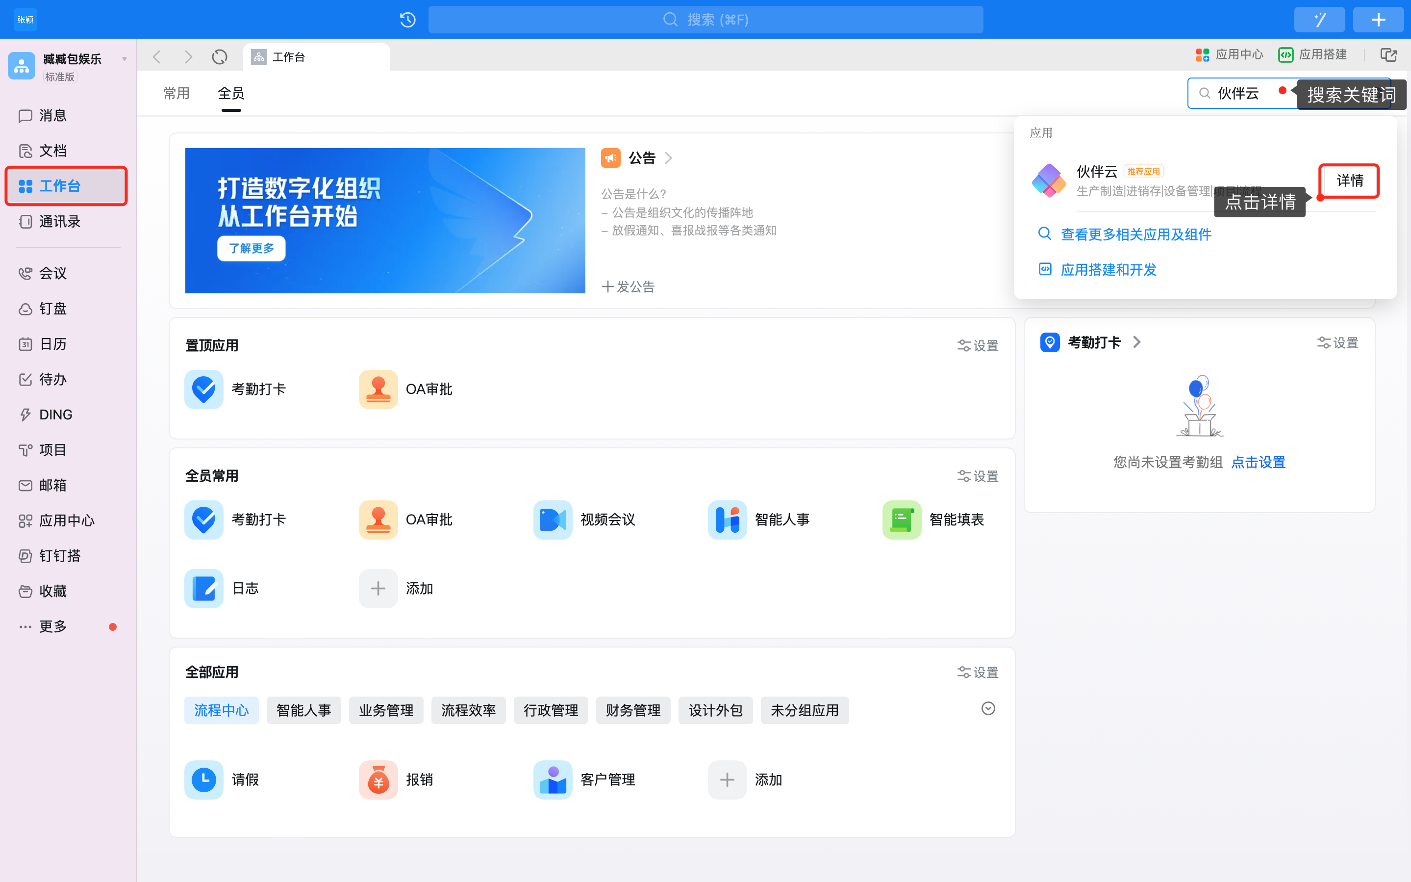Open 考勤打卡 in 全员常用
The image size is (1411, 882).
[235, 520]
